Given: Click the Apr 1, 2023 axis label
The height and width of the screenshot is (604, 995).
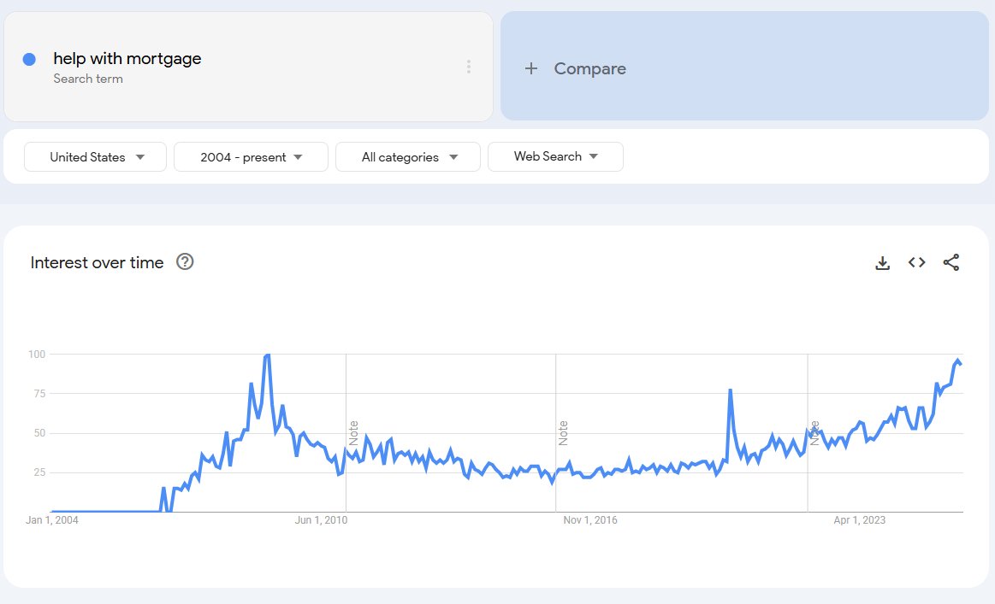Looking at the screenshot, I should point(859,520).
